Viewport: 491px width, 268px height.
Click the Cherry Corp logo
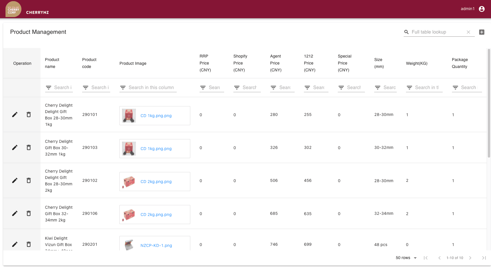13,9
